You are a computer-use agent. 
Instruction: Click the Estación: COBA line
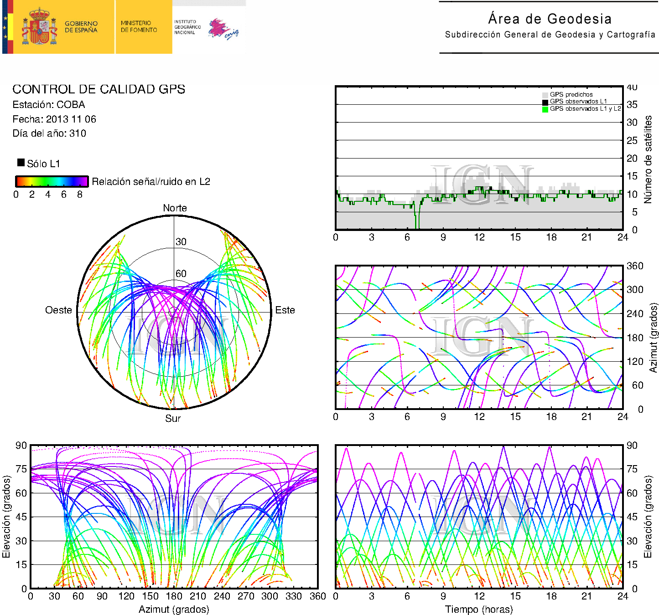(49, 105)
